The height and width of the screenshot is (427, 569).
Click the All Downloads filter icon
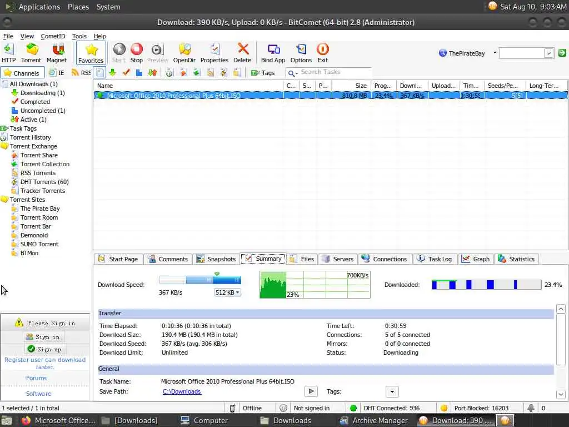(x=100, y=73)
